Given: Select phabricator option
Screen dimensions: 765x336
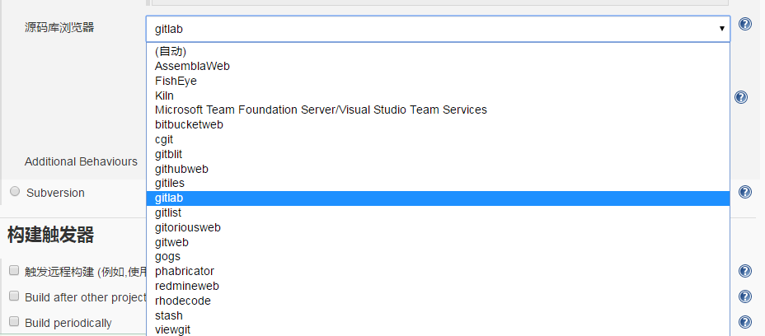Looking at the screenshot, I should tap(438, 271).
